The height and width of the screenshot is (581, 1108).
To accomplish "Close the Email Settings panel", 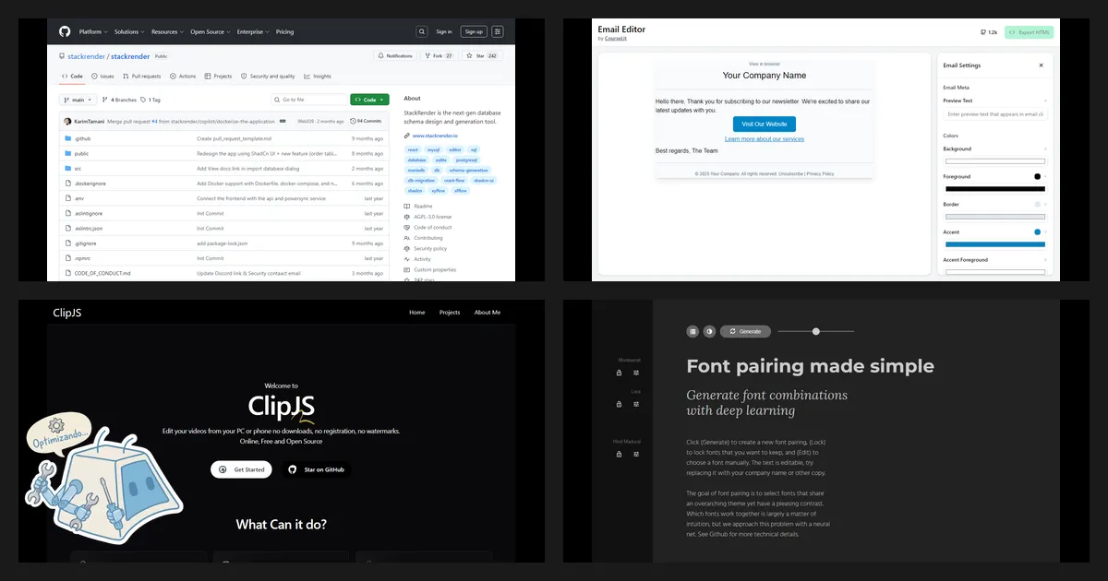I will 1042,65.
